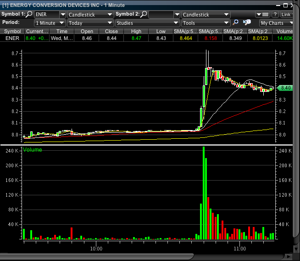Minimize the chart window
This screenshot has height=261, width=300.
click(x=278, y=6)
